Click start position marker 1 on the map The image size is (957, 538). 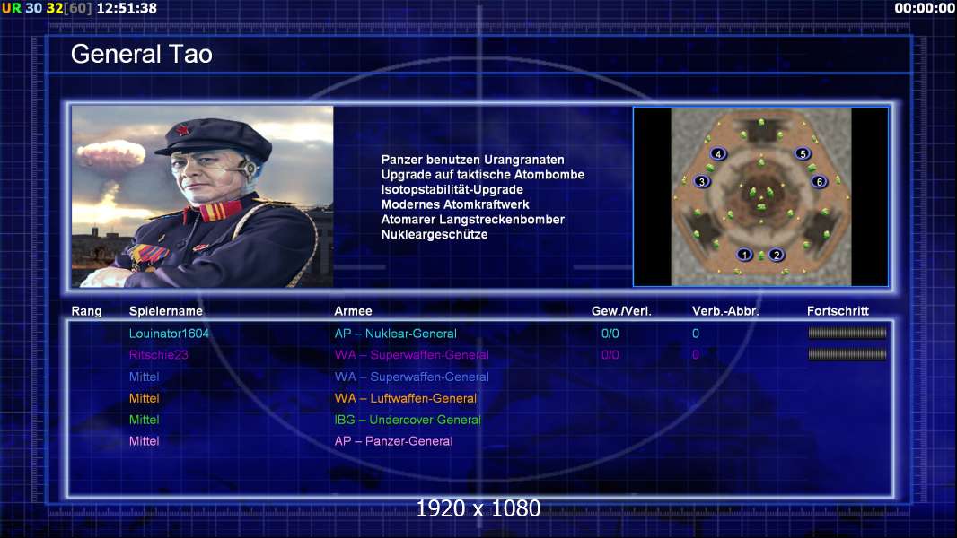click(744, 255)
